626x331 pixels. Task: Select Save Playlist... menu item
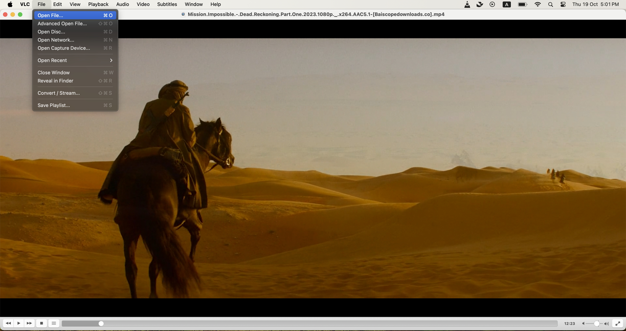(x=75, y=105)
